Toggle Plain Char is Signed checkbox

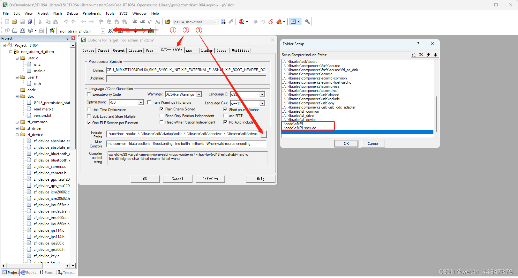(x=161, y=109)
